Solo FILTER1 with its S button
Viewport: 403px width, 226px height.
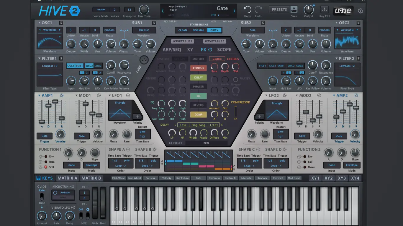pos(61,59)
